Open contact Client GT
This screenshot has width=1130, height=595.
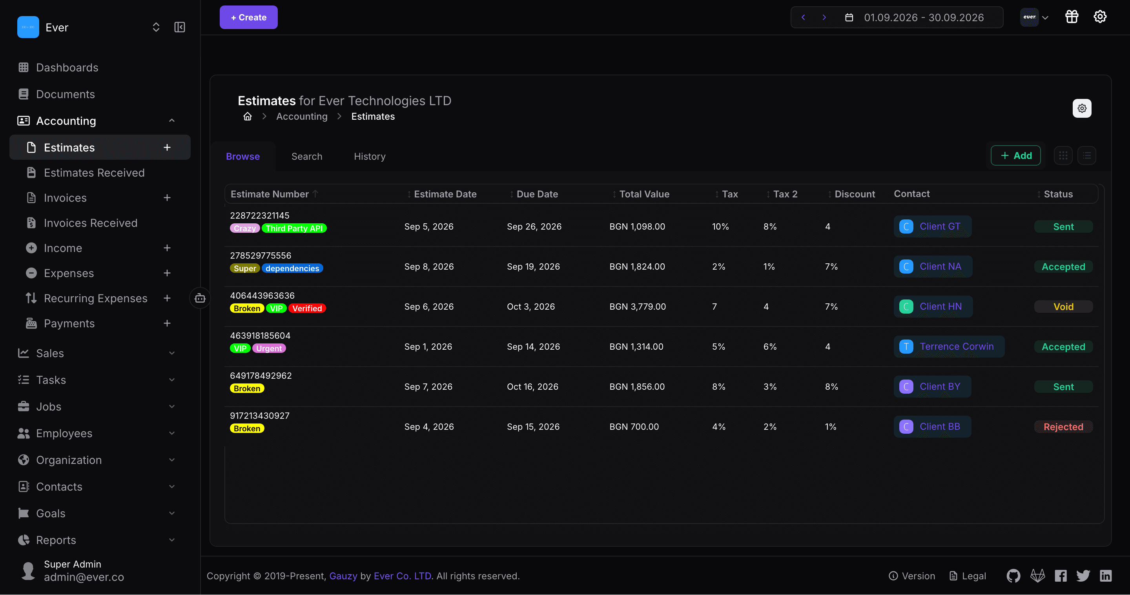point(933,226)
